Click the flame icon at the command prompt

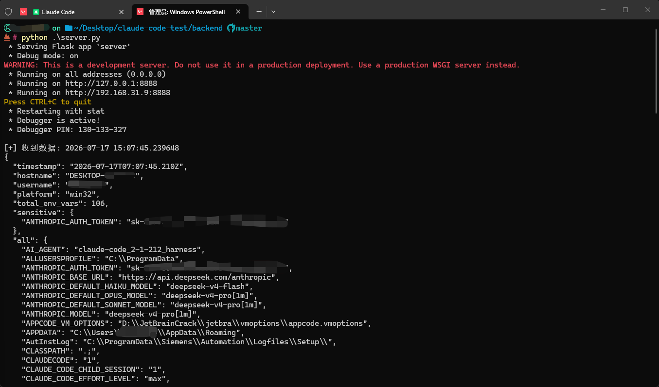[7, 37]
